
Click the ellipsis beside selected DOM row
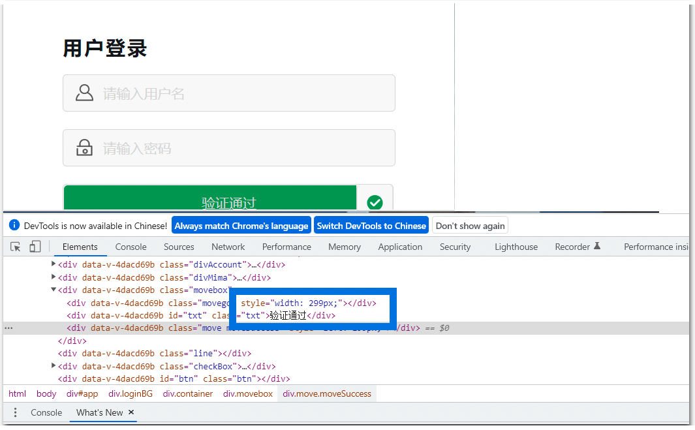click(x=8, y=328)
